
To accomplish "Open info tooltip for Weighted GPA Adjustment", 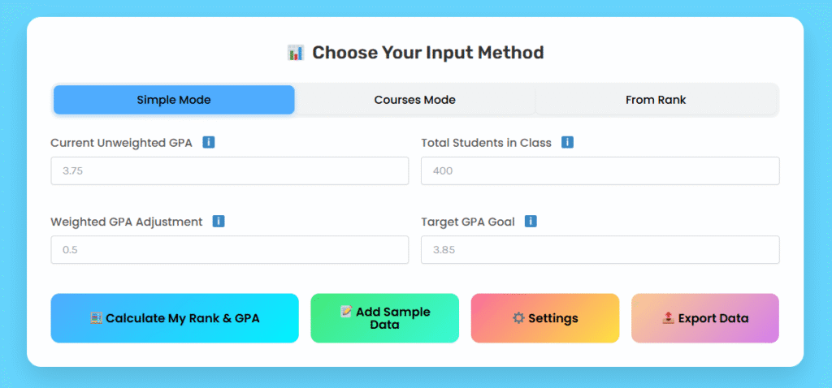I will 219,222.
